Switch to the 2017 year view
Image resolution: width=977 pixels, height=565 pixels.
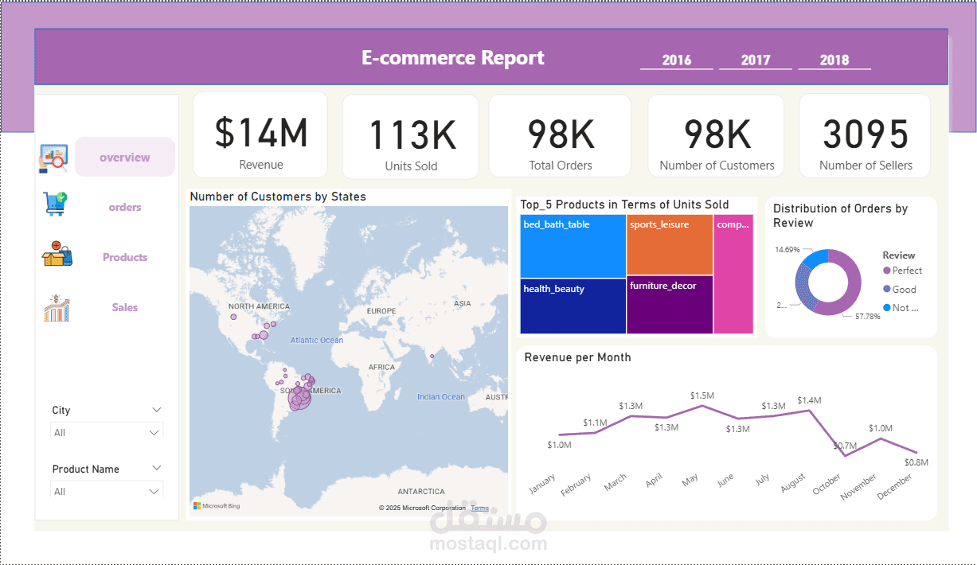tap(755, 59)
